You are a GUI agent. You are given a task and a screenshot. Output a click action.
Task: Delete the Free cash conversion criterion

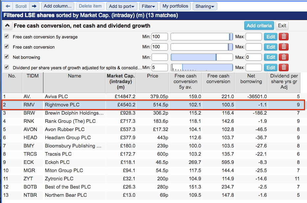tap(284, 47)
